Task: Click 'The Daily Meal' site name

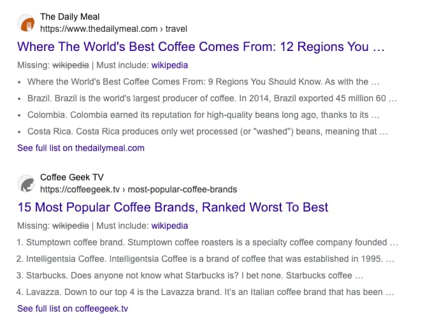Action: pyautogui.click(x=69, y=17)
